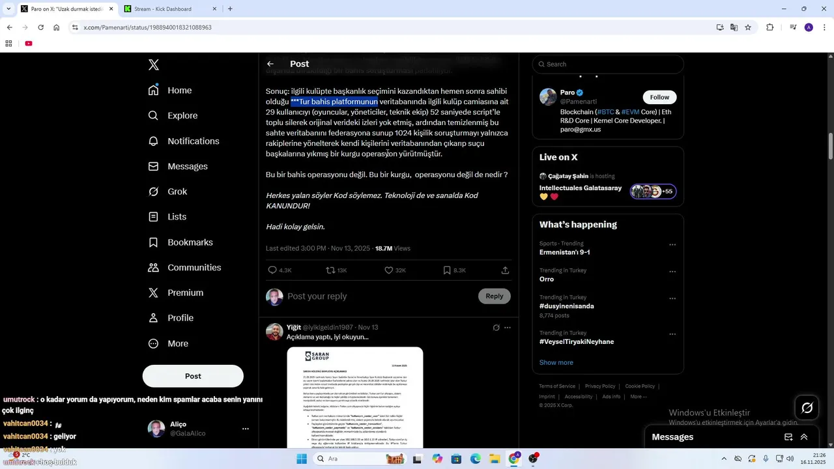Open Terms of Service footer link
The width and height of the screenshot is (834, 469).
point(557,386)
